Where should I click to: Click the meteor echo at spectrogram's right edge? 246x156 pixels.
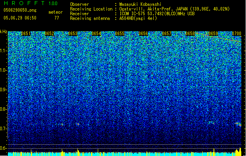coord(239,124)
